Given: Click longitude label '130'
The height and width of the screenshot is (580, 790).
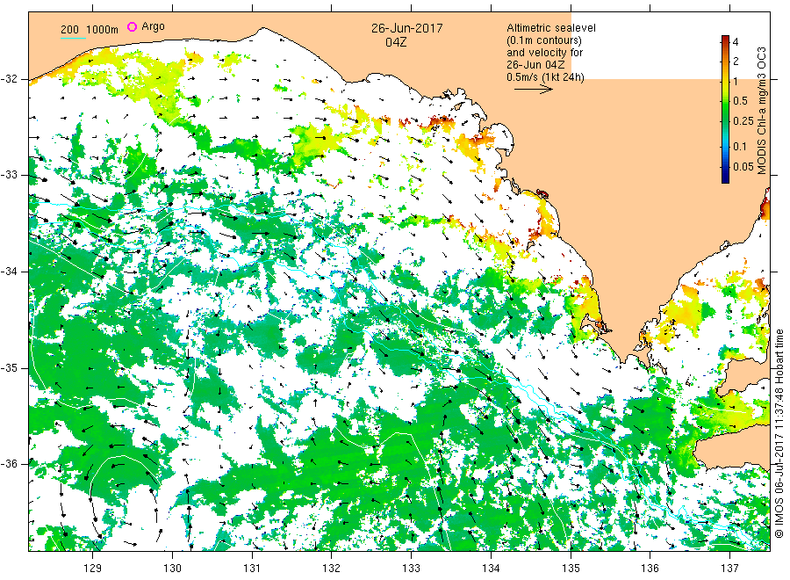Looking at the screenshot, I should (x=172, y=569).
